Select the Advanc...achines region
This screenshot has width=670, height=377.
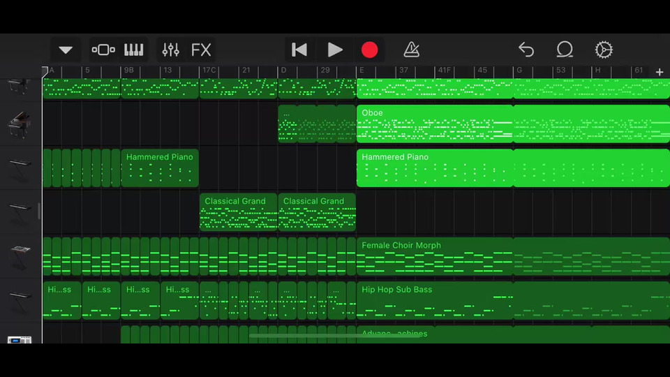click(513, 334)
